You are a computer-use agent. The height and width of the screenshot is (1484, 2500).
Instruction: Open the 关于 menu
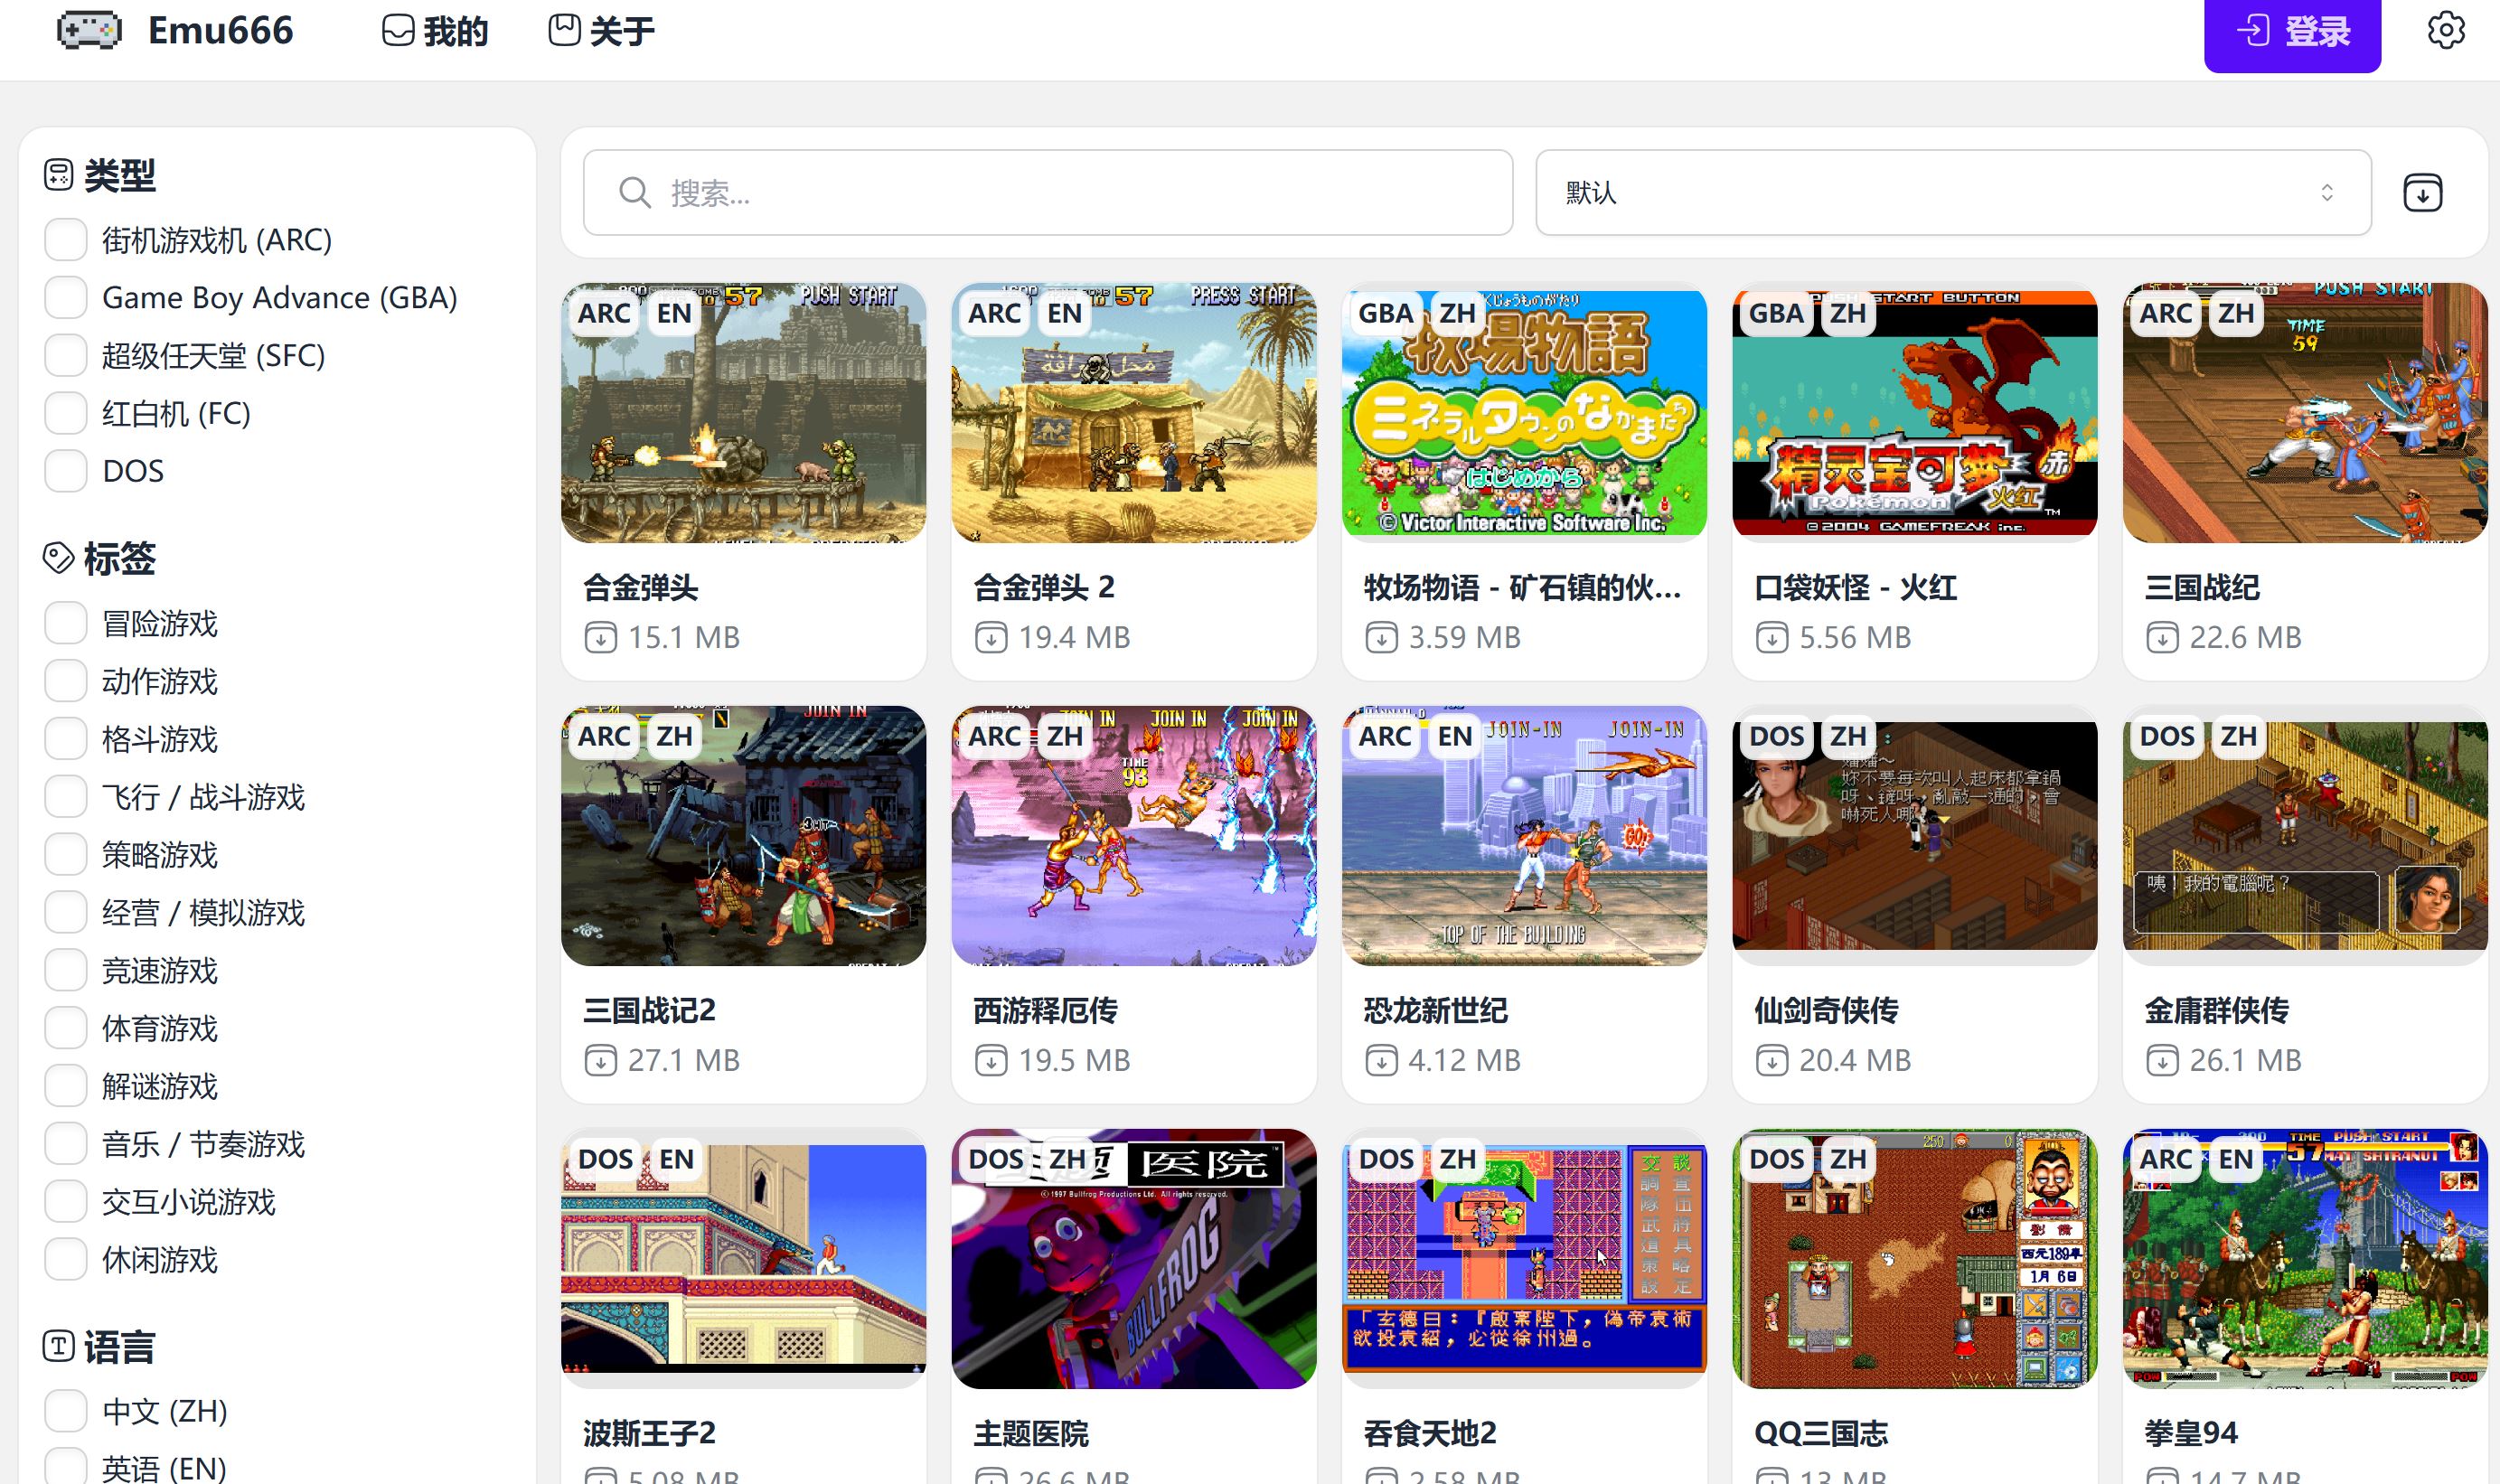tap(601, 31)
